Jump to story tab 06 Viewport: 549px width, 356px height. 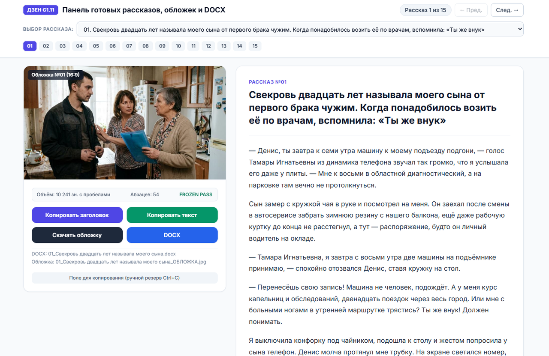[112, 46]
